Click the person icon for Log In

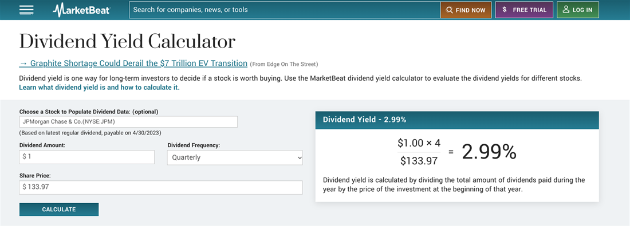566,10
